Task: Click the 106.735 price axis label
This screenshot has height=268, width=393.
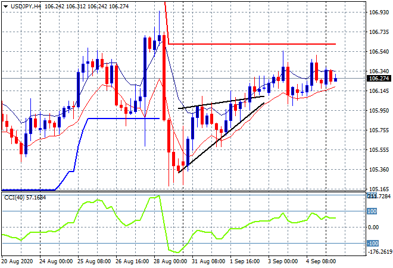Action: (379, 32)
